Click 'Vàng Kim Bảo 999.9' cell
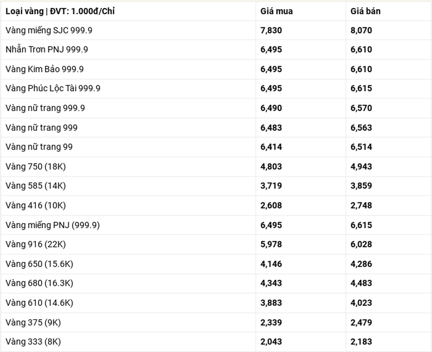The width and height of the screenshot is (432, 352). click(44, 69)
